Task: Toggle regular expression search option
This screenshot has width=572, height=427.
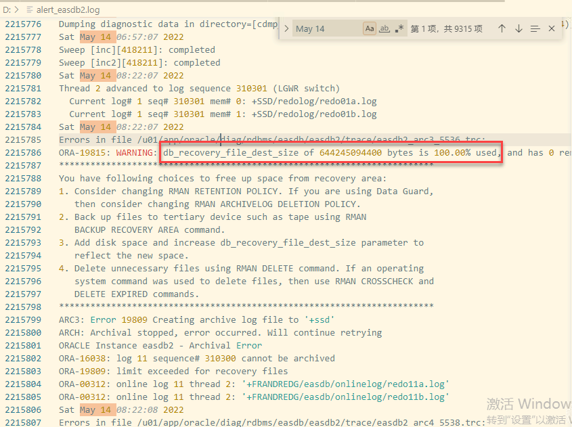Action: tap(399, 28)
